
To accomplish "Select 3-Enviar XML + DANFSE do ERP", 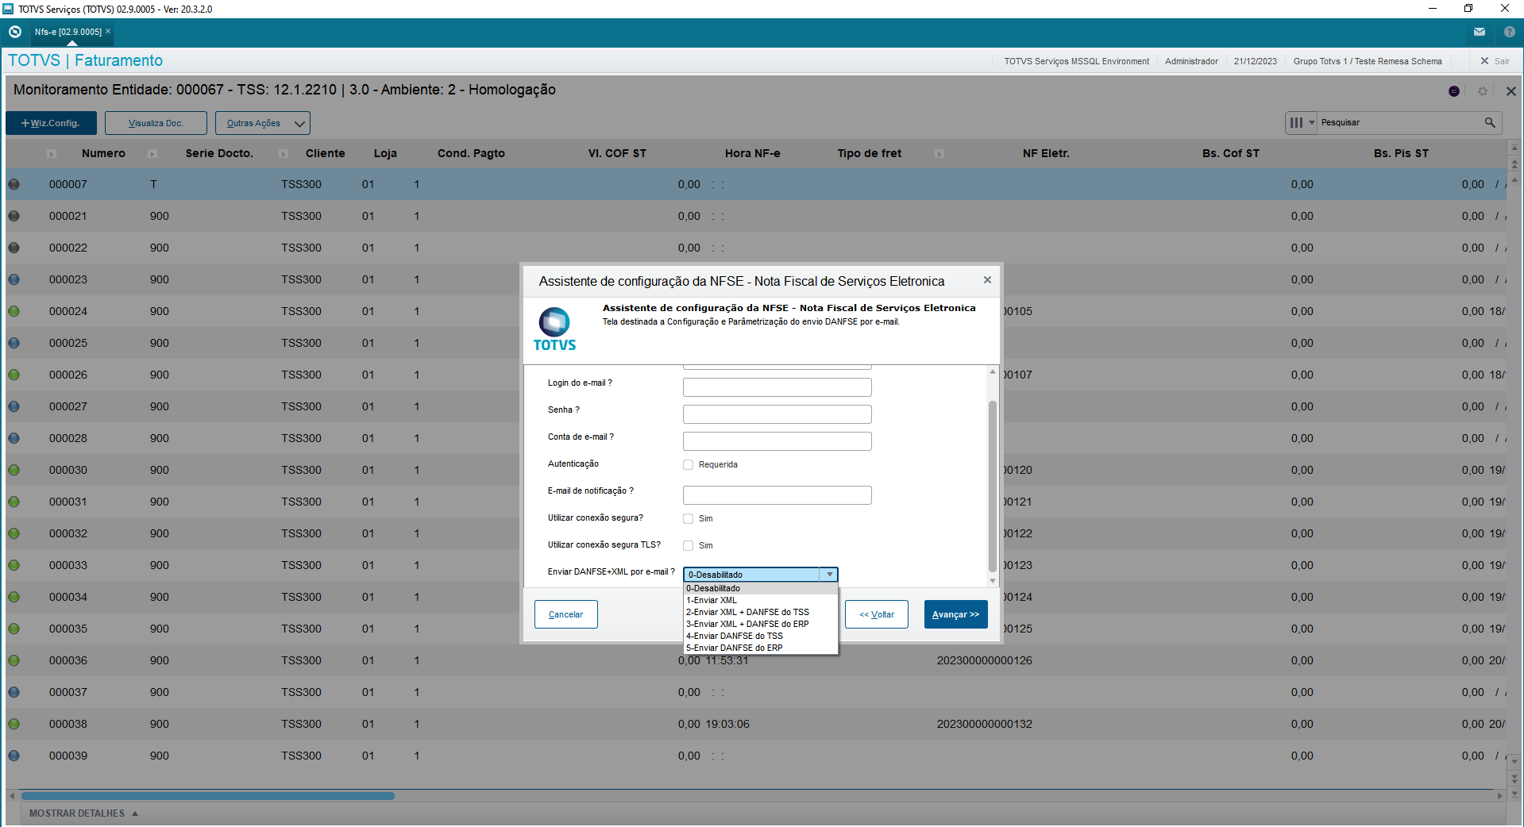I will pyautogui.click(x=760, y=625).
